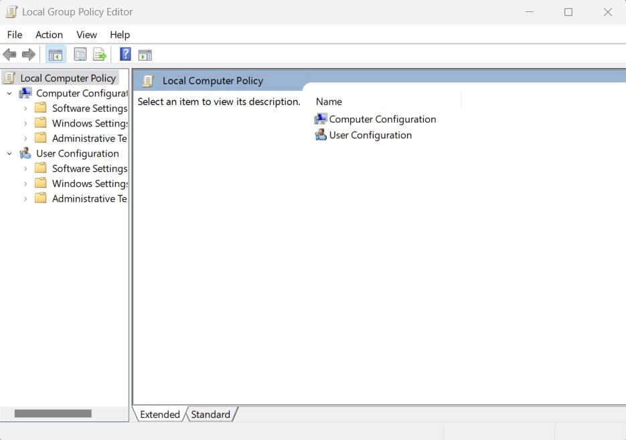Select Software Settings text under Computer Configuration
Viewport: 626px width, 440px height.
click(x=90, y=108)
